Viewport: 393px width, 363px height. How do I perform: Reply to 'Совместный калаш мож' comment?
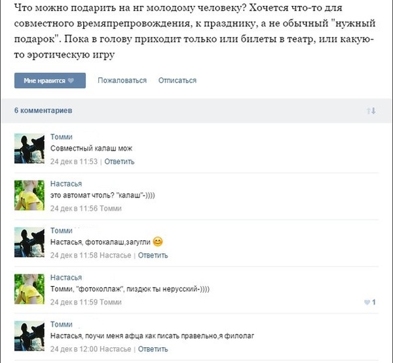119,161
